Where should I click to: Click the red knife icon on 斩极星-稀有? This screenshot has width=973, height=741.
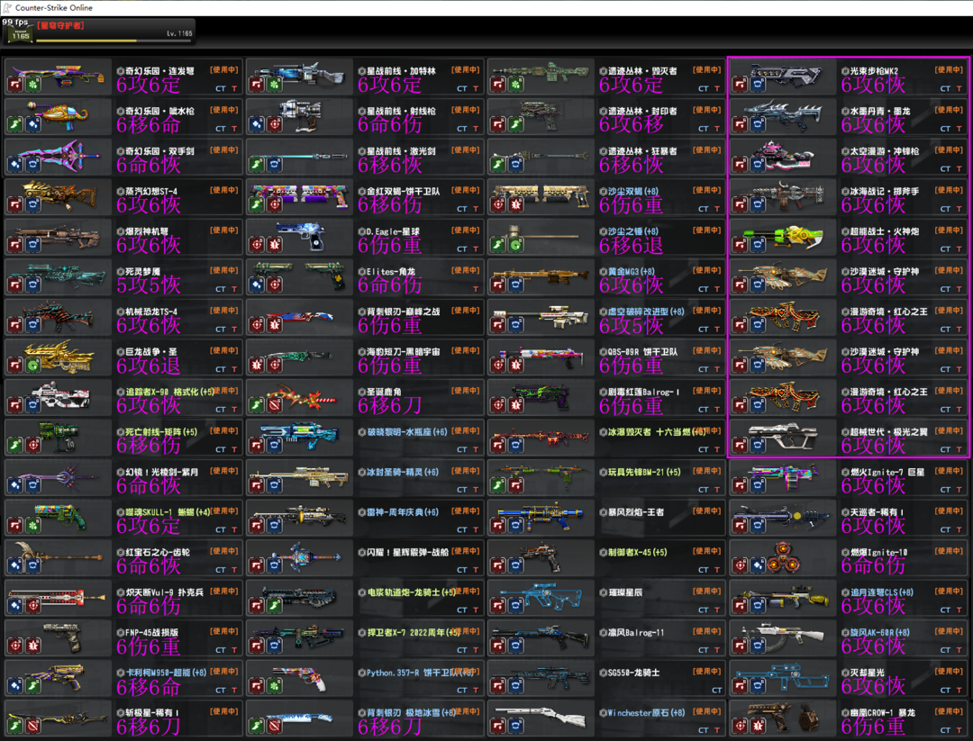tap(32, 725)
